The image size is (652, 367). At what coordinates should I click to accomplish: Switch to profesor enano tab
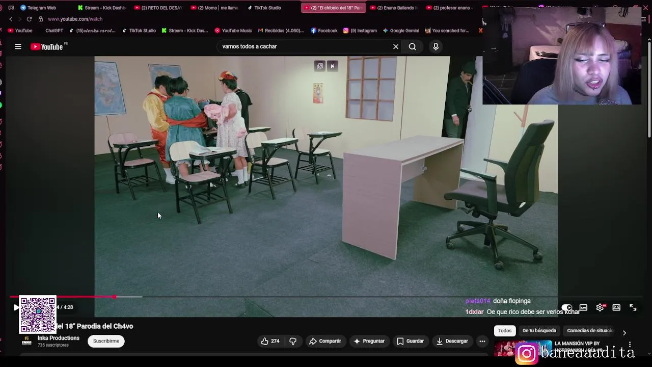[x=449, y=8]
